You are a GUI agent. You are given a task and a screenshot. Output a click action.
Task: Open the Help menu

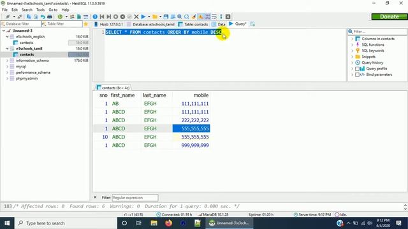65,10
